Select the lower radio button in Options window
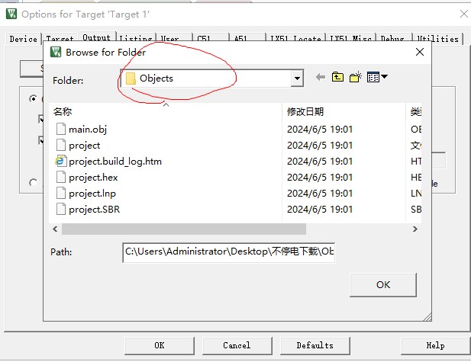 coord(34,182)
